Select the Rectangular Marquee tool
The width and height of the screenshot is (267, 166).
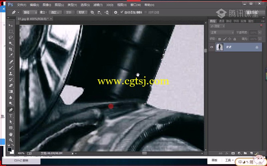coord(11,31)
